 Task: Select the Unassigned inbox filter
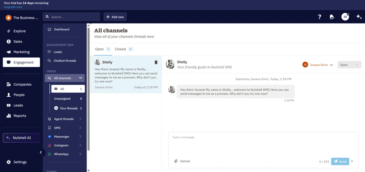click(62, 98)
